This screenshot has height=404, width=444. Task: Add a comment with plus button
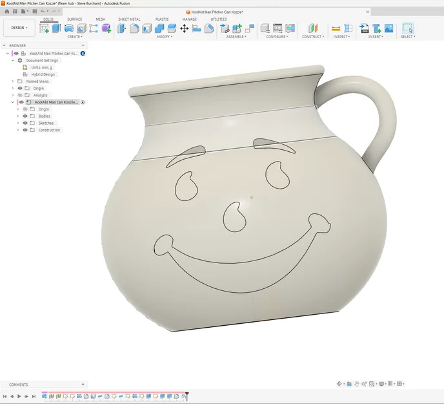(83, 385)
